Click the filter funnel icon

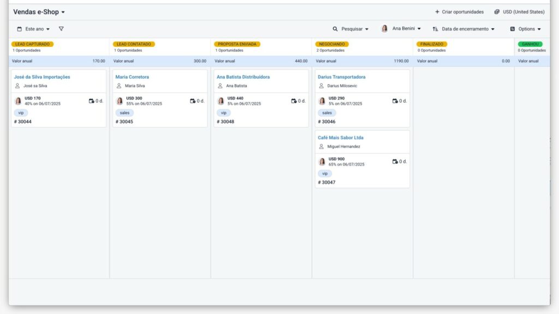61,28
